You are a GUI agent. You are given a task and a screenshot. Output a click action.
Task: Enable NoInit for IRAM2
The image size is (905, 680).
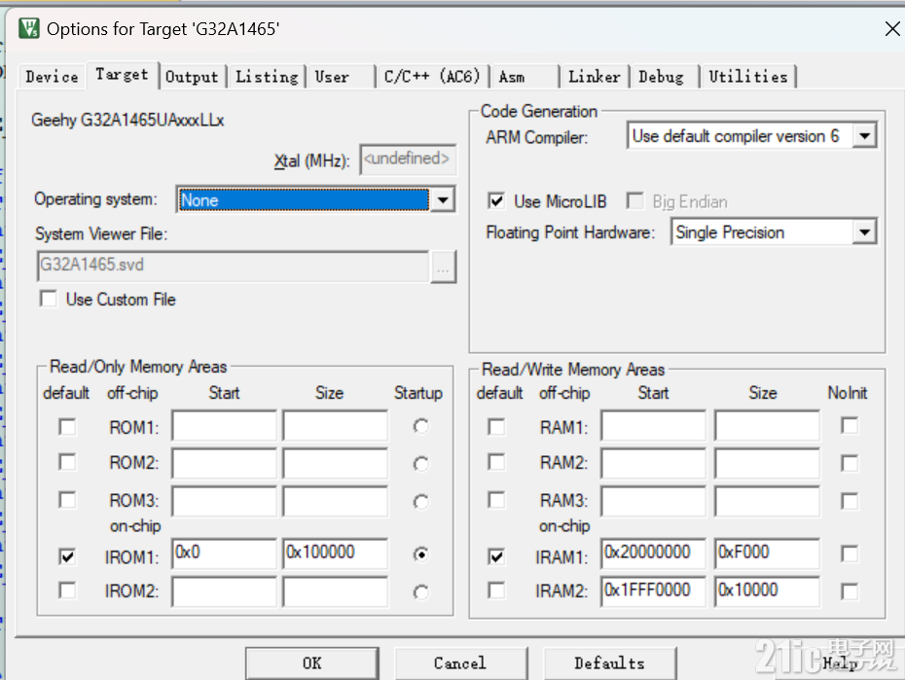pyautogui.click(x=850, y=591)
